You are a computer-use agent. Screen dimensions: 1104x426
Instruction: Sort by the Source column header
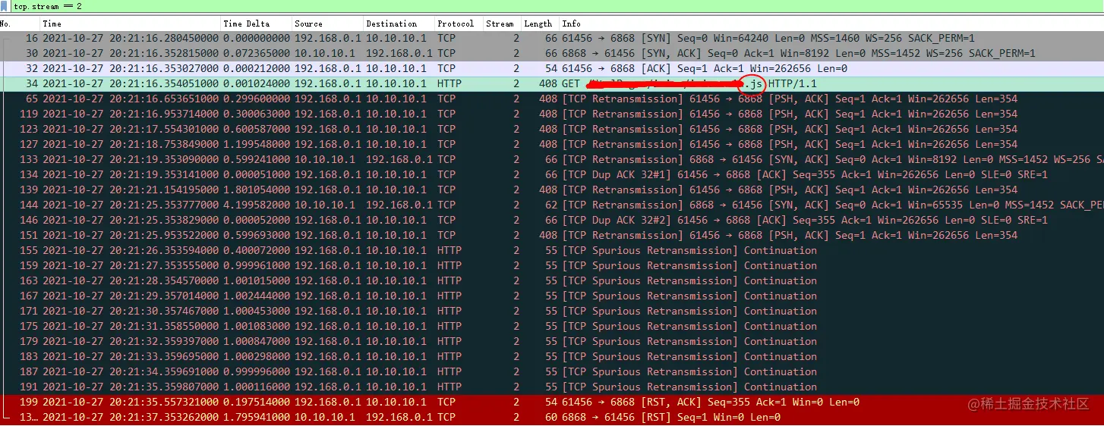point(328,23)
